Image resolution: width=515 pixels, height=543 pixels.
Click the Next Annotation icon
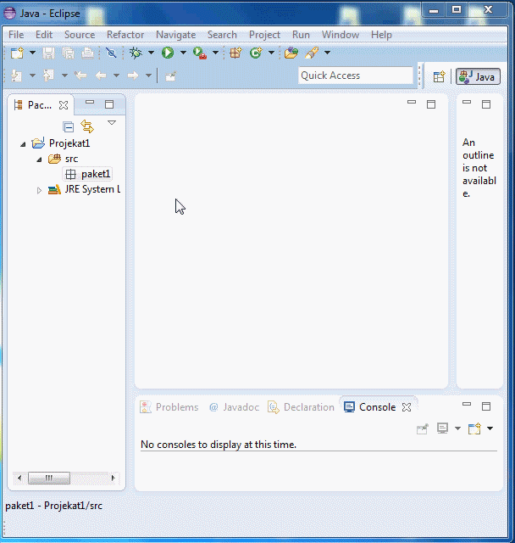pyautogui.click(x=16, y=76)
